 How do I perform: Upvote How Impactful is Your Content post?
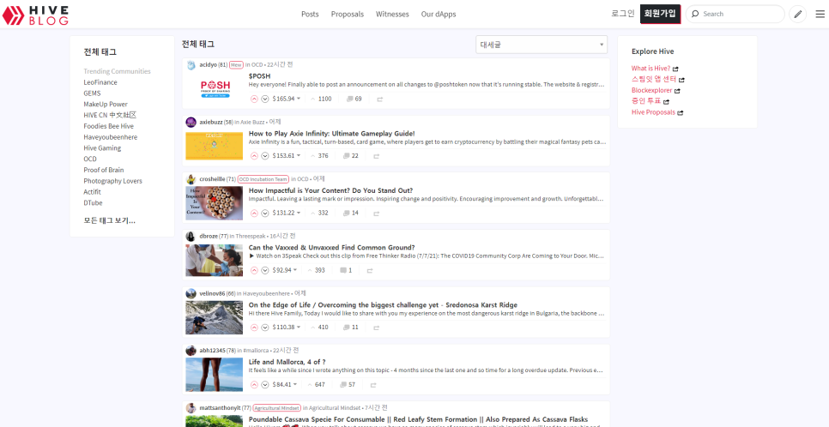[254, 213]
